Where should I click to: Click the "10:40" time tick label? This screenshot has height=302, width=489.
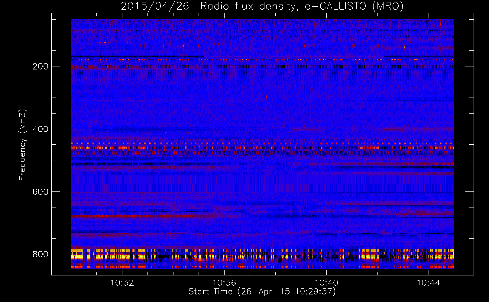[326, 283]
